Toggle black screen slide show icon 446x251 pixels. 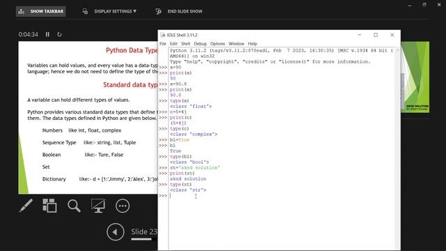(98, 206)
